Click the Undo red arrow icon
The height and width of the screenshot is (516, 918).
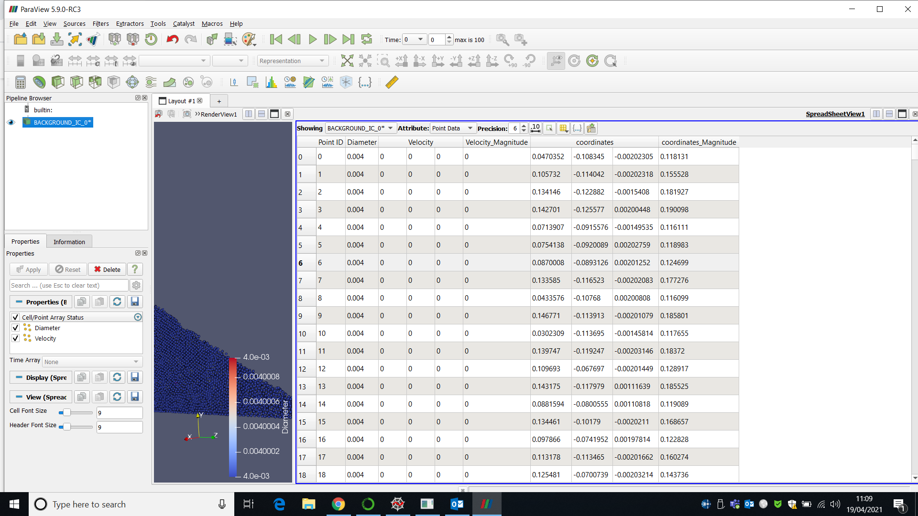pyautogui.click(x=172, y=39)
